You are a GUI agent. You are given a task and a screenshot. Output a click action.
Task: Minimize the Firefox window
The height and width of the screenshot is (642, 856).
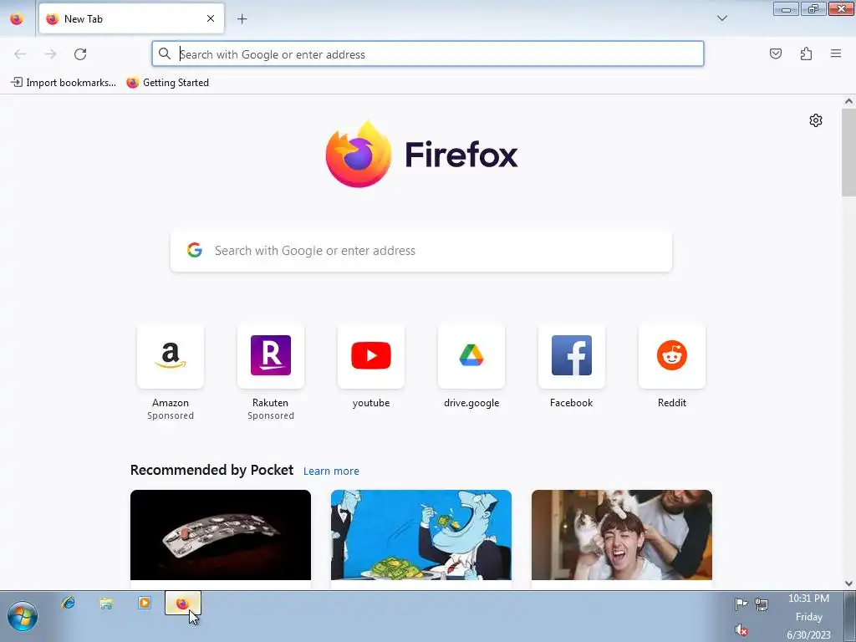click(786, 8)
